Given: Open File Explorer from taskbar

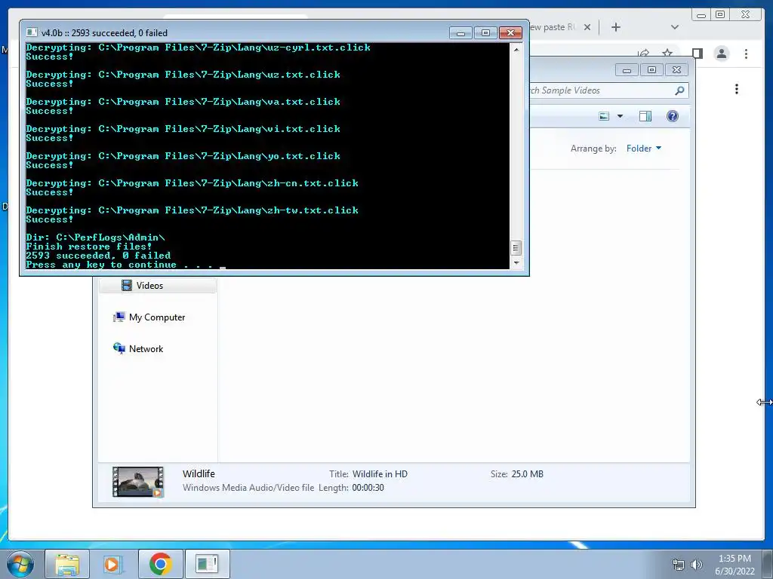Looking at the screenshot, I should pyautogui.click(x=67, y=564).
